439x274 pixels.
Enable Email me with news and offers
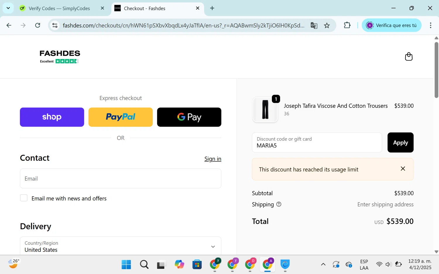coord(24,198)
